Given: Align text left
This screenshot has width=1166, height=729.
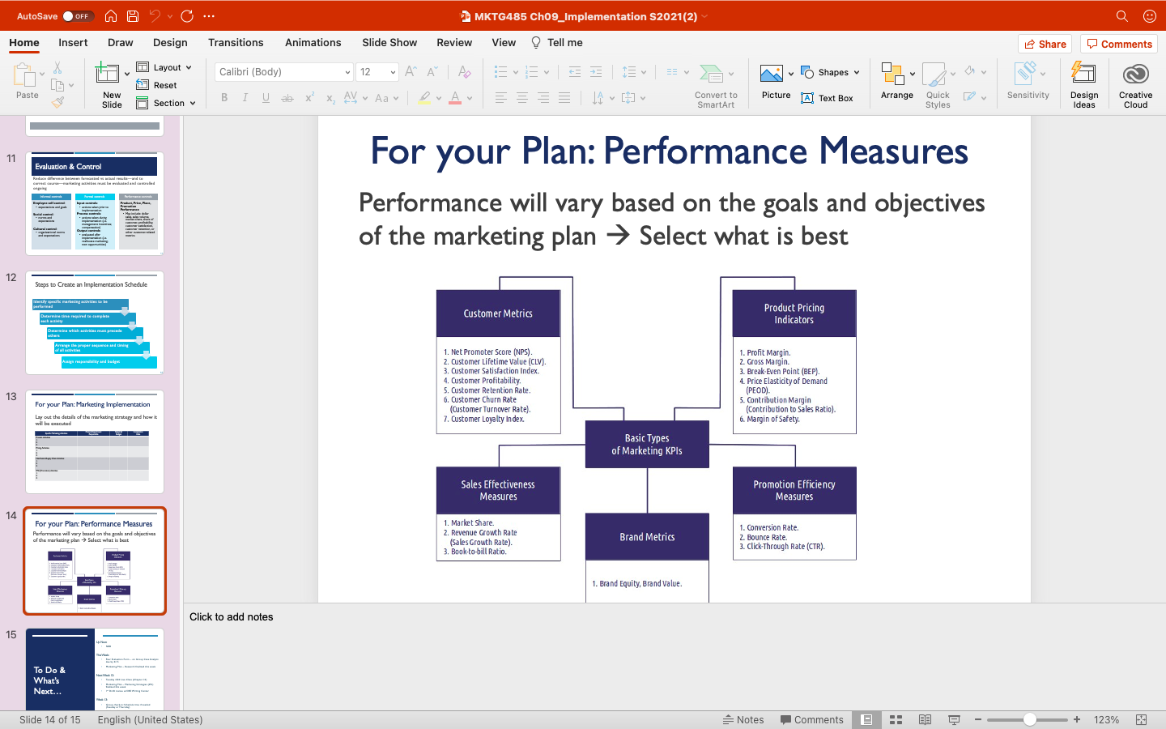Looking at the screenshot, I should [x=501, y=98].
